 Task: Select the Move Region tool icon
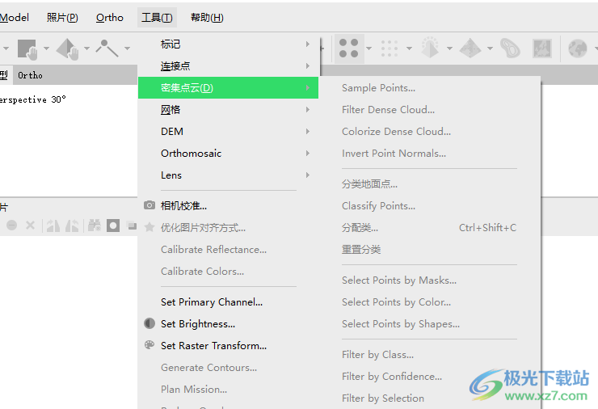(27, 48)
